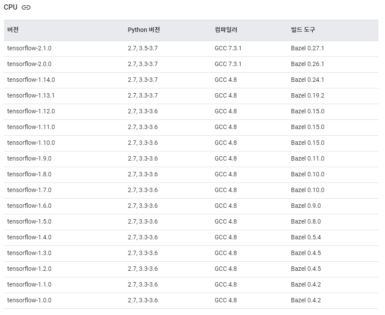Click Bazel 0.5.4 cell
This screenshot has height=315, width=385.
306,238
